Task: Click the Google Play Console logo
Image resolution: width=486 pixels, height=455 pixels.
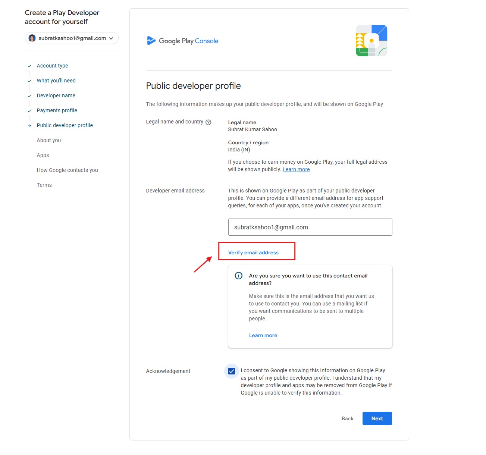Action: 183,41
